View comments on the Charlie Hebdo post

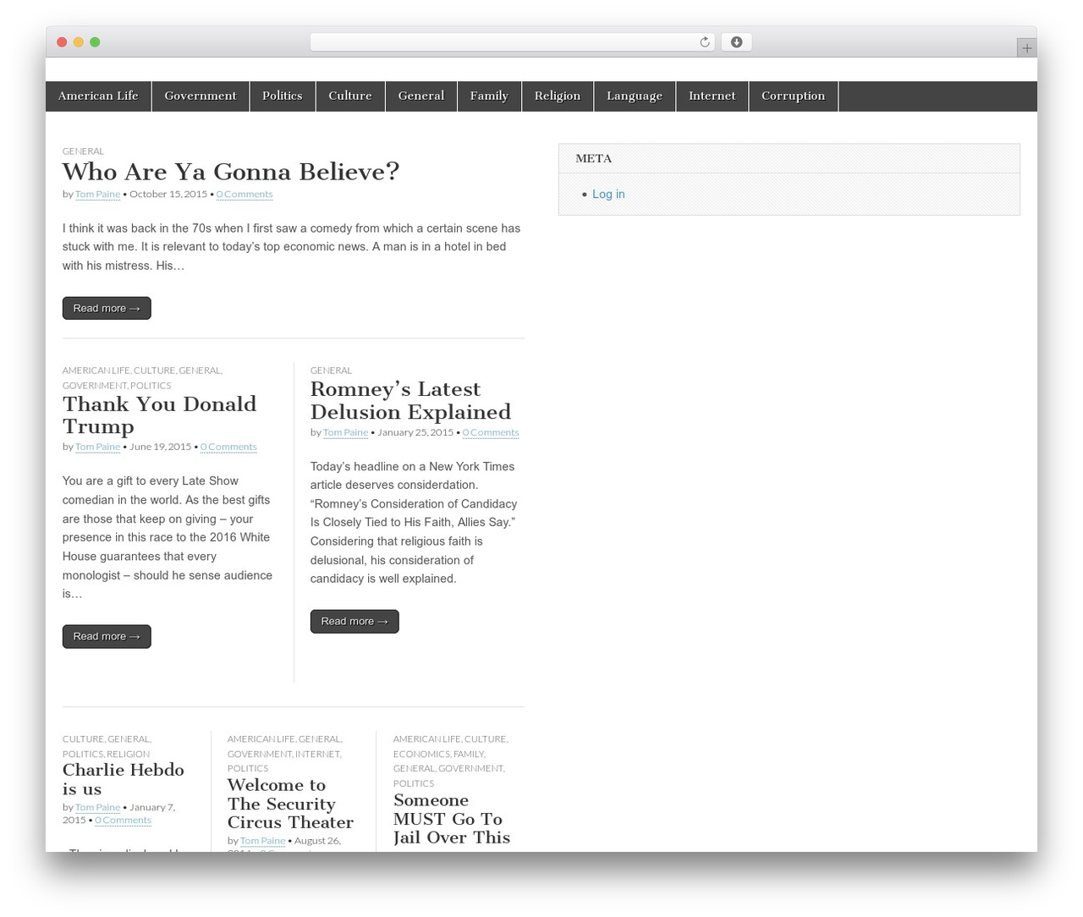point(123,820)
